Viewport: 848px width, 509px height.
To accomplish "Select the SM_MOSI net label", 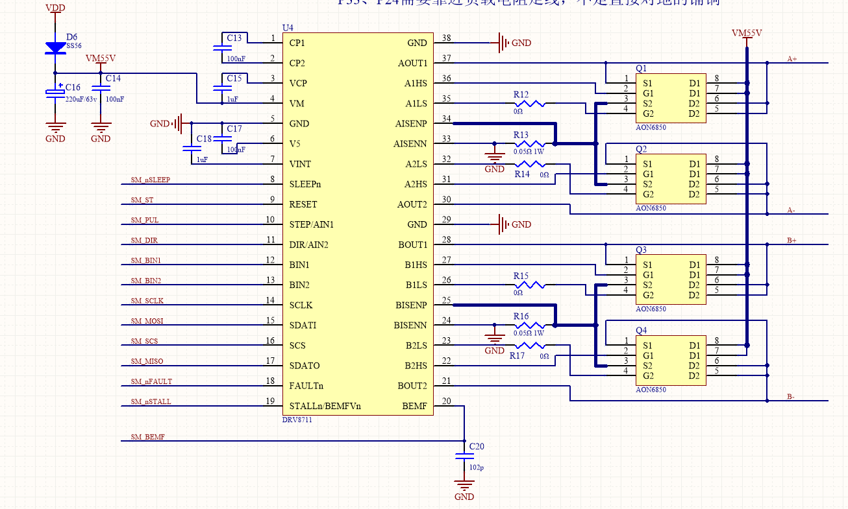I will pyautogui.click(x=147, y=321).
